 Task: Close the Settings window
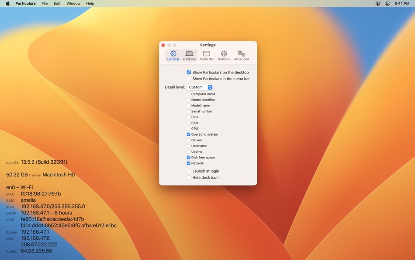pos(163,45)
